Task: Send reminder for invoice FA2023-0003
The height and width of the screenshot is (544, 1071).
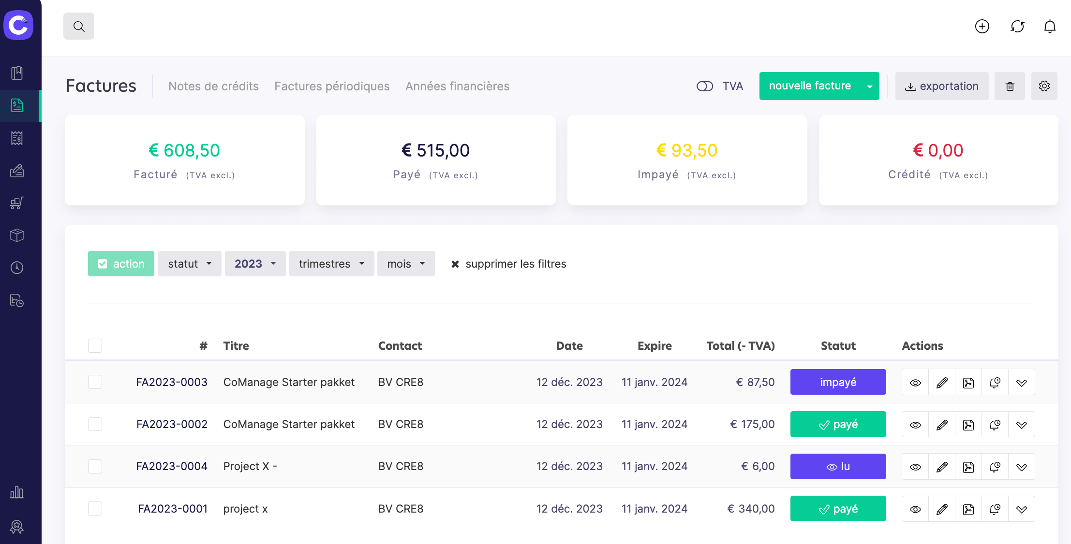Action: 995,383
